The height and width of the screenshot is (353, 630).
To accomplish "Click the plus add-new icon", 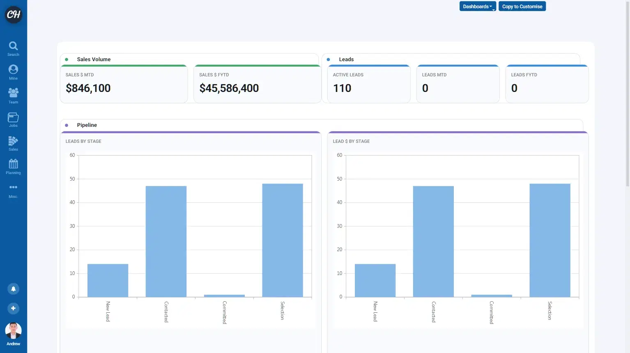I will [x=13, y=308].
